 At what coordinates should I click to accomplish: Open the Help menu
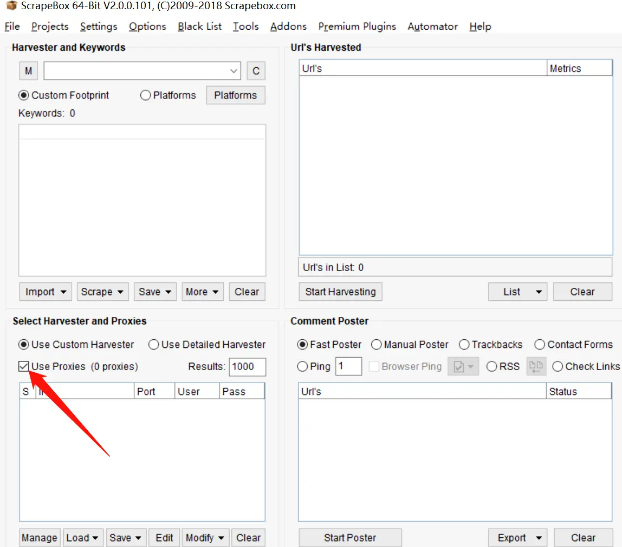480,27
